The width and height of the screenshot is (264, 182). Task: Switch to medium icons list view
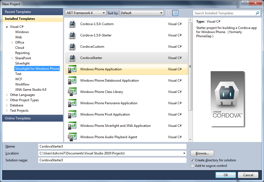point(175,13)
